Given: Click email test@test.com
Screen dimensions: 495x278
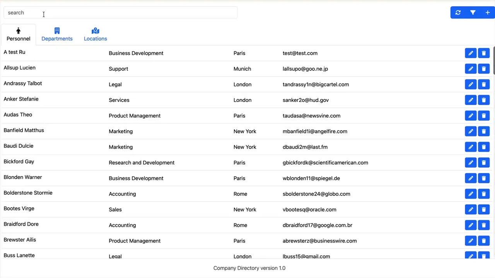Looking at the screenshot, I should pos(300,53).
